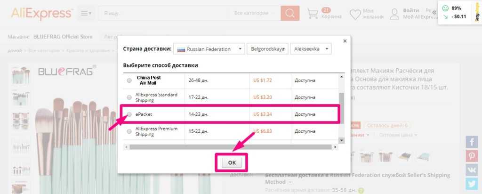Share on VK via sidebar icon
This screenshot has width=482, height=194.
pos(472,170)
